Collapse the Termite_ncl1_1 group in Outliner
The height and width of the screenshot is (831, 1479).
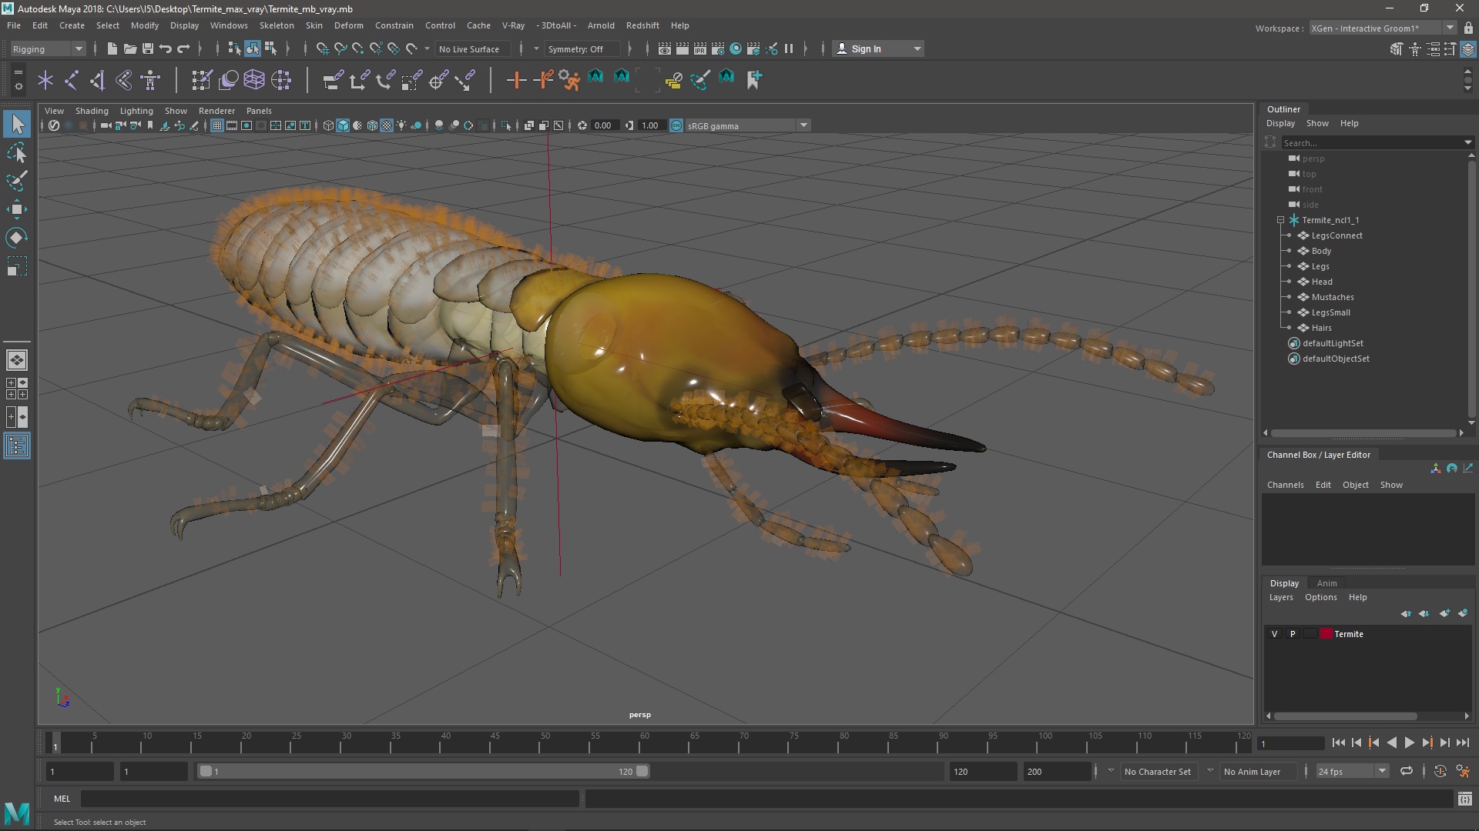point(1280,220)
